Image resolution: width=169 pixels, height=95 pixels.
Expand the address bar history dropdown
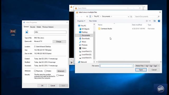129,17
